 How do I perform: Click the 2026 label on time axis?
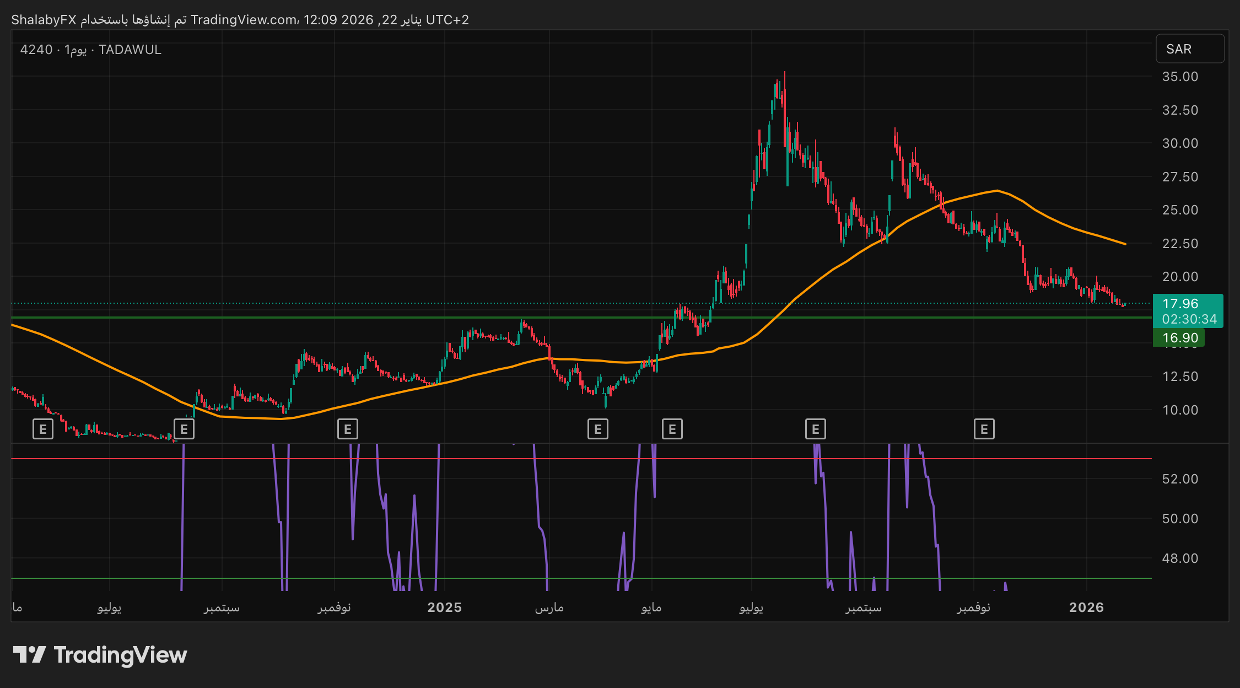tap(1086, 608)
